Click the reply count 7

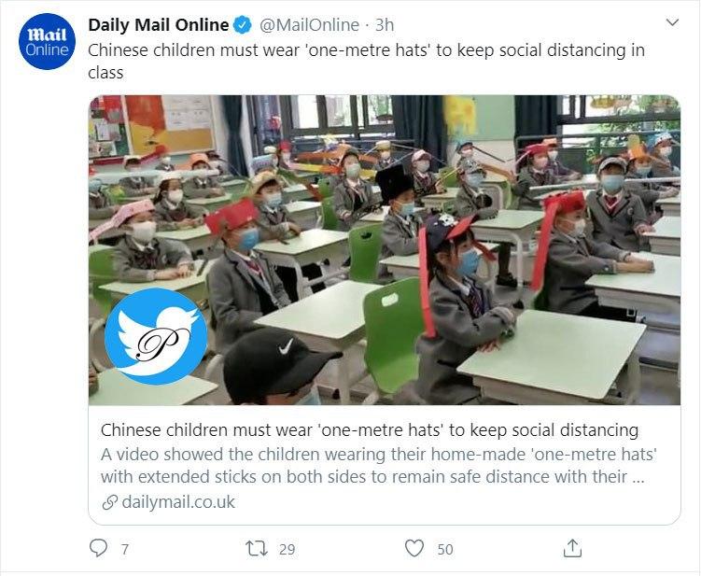[125, 549]
